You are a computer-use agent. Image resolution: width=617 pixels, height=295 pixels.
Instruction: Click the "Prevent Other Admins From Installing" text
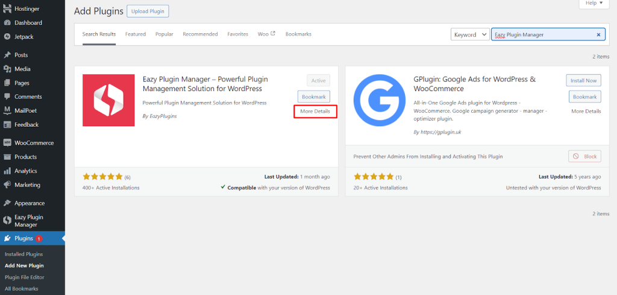(428, 156)
